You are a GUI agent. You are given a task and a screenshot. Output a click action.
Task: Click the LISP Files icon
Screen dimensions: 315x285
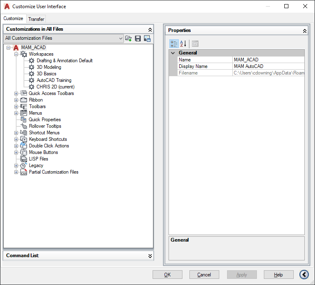click(24, 159)
